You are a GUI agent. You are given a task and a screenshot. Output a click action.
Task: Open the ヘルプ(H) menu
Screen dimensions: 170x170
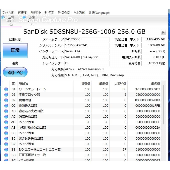point(79,13)
